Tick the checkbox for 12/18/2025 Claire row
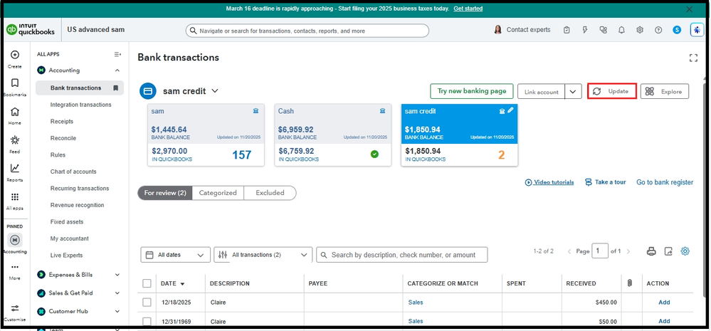711x331 pixels. pyautogui.click(x=147, y=303)
